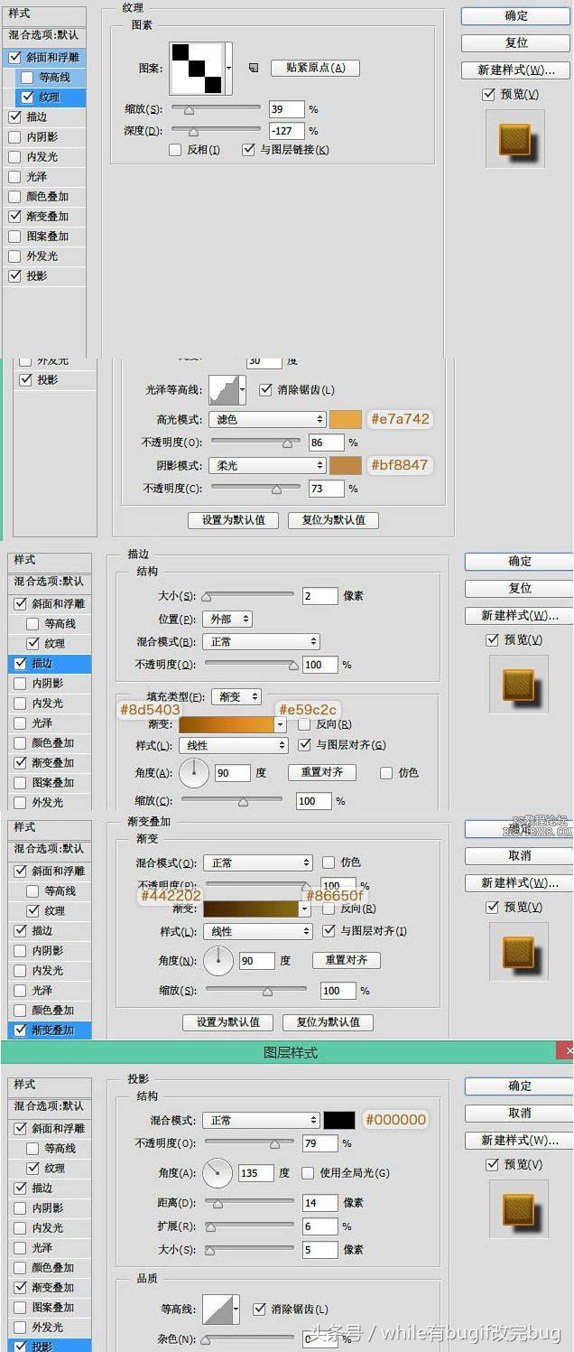Open the 填充类型 dropdown showing 渐变
This screenshot has width=574, height=1352.
tap(236, 697)
